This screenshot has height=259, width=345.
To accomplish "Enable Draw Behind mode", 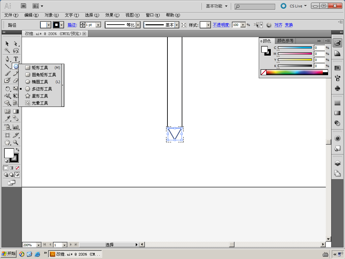I will click(11, 175).
